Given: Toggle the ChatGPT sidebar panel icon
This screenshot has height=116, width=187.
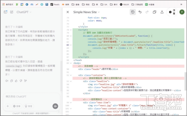Looking at the screenshot, I should [x=5, y=12].
